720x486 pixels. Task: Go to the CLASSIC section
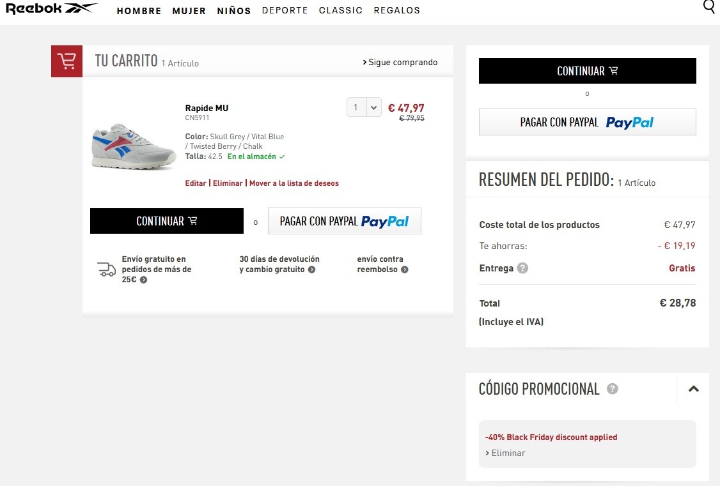[x=340, y=11]
